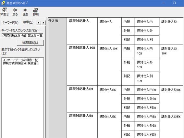The height and width of the screenshot is (138, 184).
Task: Maximize the help window
Action: [x=174, y=3]
